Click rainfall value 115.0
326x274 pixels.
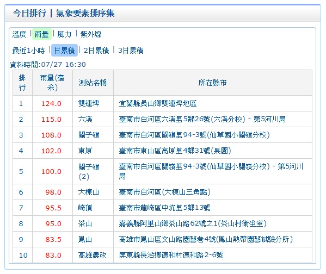pyautogui.click(x=51, y=119)
